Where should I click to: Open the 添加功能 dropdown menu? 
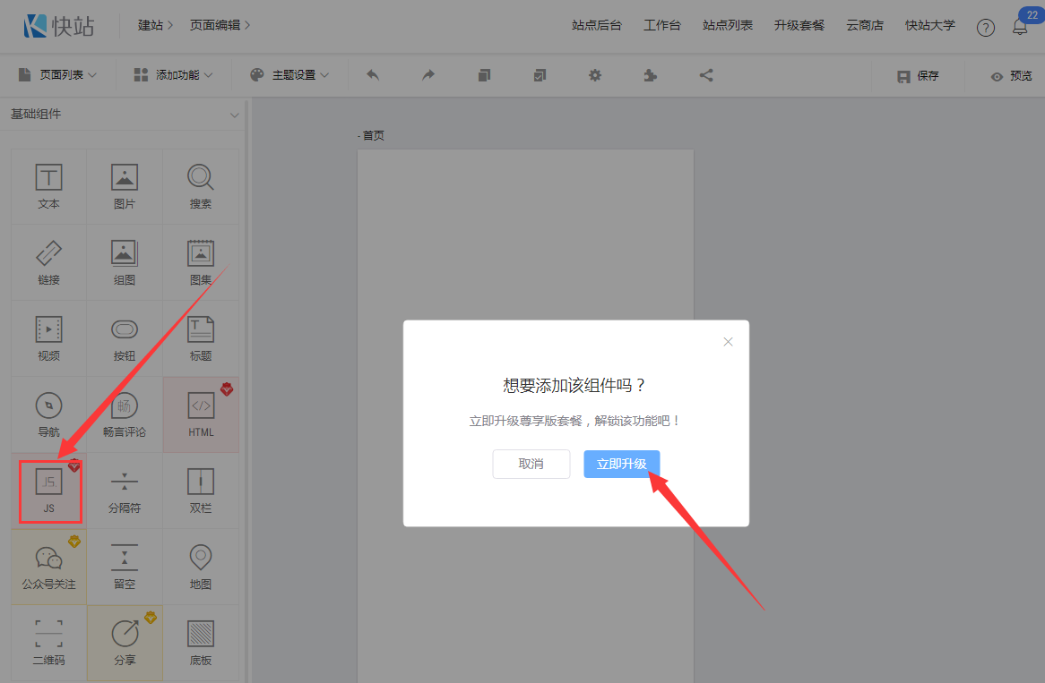tap(173, 75)
